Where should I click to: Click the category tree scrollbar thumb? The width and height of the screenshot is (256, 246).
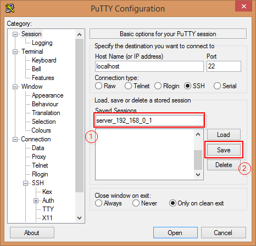[x=79, y=116]
